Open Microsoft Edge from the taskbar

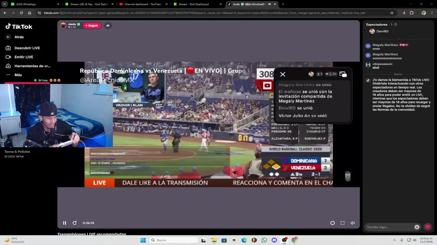coord(244,240)
